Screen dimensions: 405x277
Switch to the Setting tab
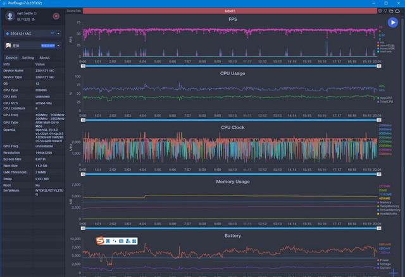click(x=28, y=58)
